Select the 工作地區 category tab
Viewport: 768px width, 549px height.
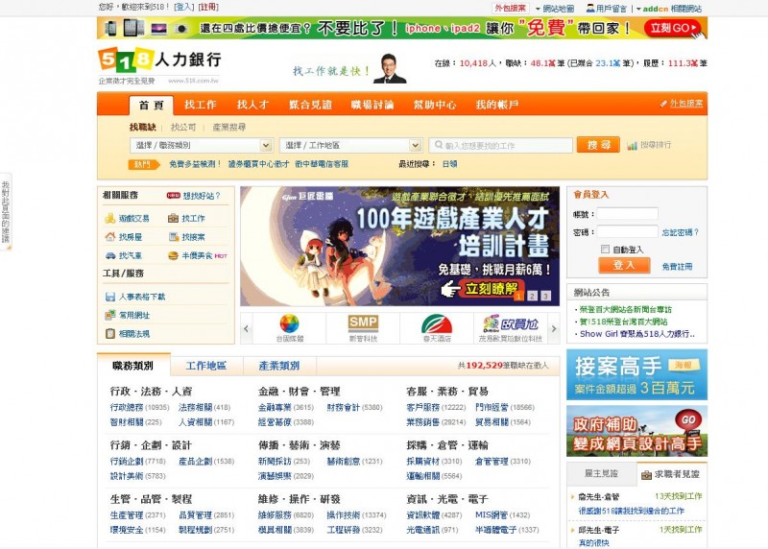point(205,366)
